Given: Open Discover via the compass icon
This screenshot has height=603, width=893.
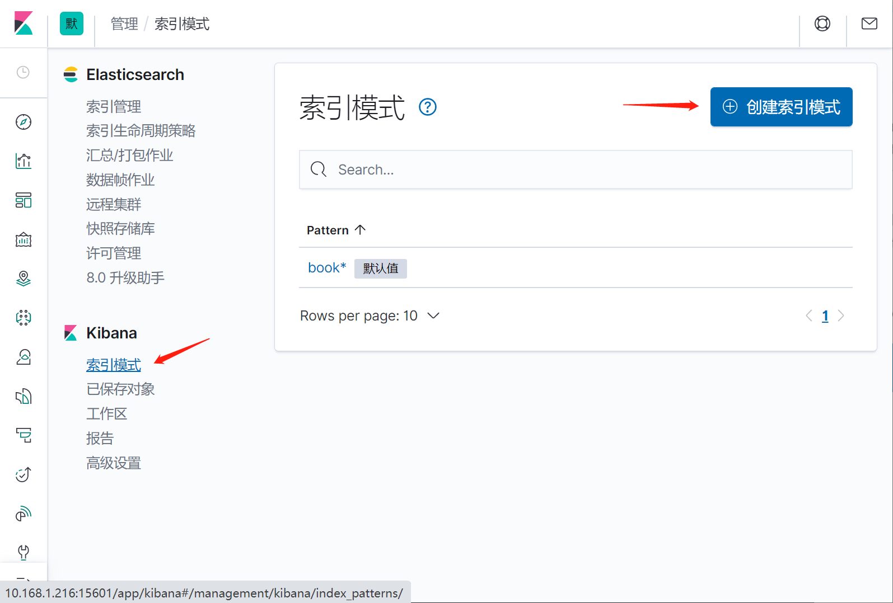Looking at the screenshot, I should [x=24, y=122].
